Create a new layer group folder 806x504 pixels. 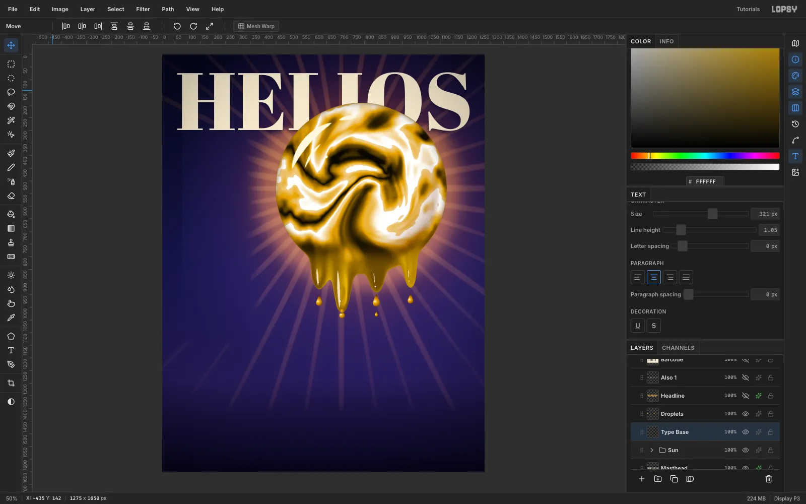(x=658, y=479)
